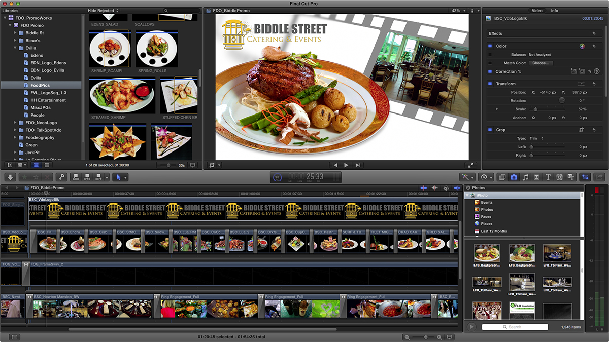The width and height of the screenshot is (609, 342).
Task: Reset the Transform section arrow
Action: (594, 84)
